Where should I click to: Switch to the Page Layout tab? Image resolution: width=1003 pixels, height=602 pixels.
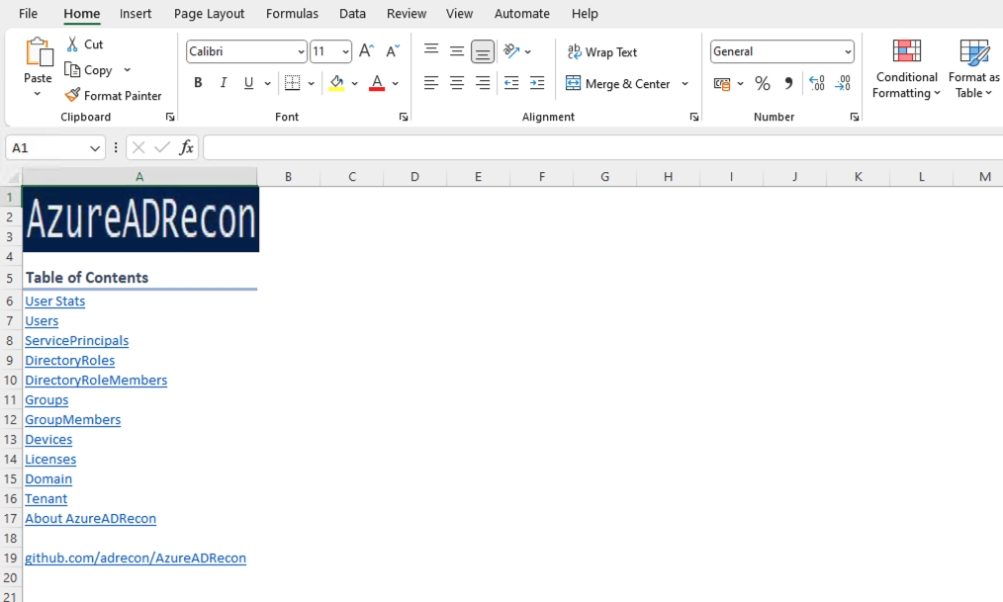(x=209, y=14)
